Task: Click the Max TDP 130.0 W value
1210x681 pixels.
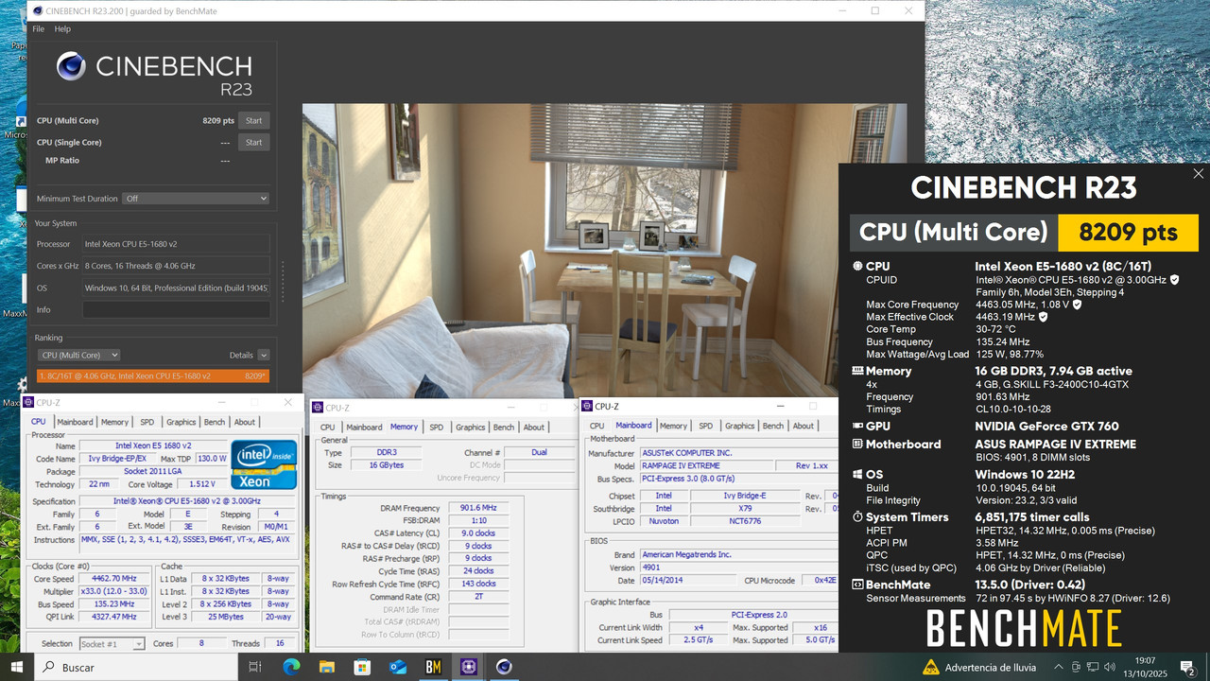Action: 210,459
